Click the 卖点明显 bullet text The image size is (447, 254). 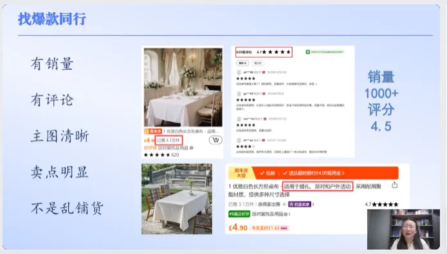pyautogui.click(x=60, y=172)
